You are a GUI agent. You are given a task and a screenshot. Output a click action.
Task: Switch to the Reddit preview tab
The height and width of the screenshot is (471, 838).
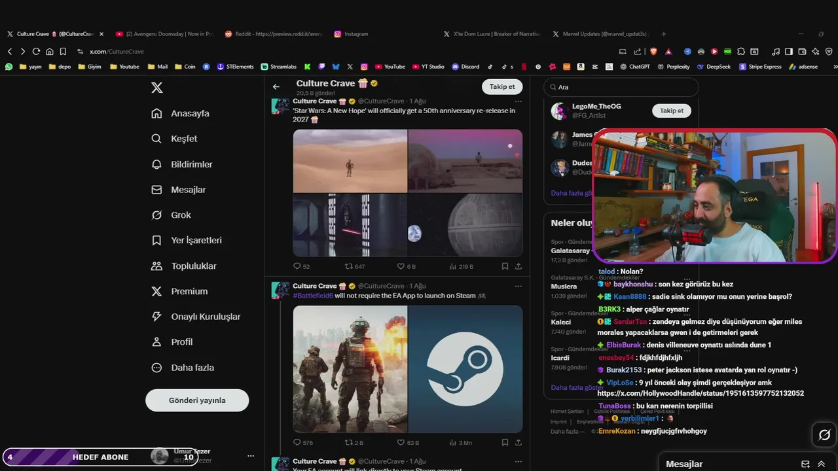(274, 34)
